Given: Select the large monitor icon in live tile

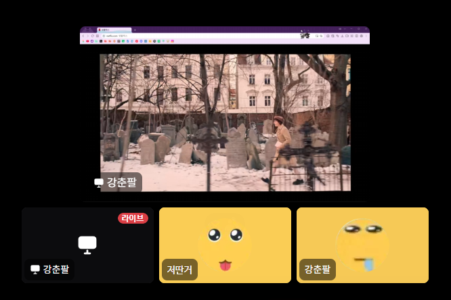Looking at the screenshot, I should [87, 245].
